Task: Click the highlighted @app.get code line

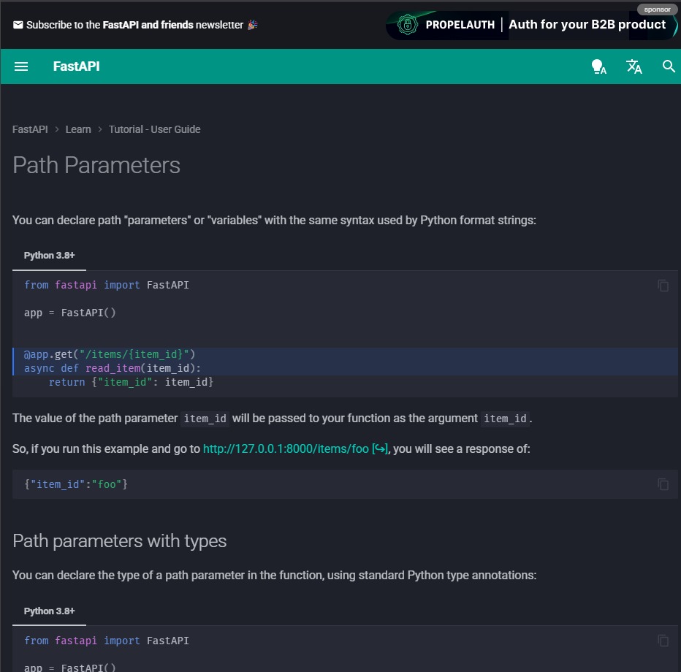Action: [108, 354]
